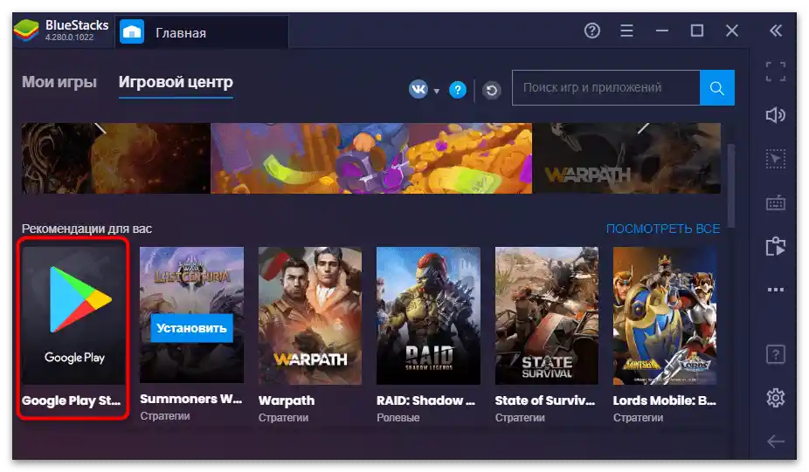Open the colorful center banner image
The image size is (809, 472).
371,158
